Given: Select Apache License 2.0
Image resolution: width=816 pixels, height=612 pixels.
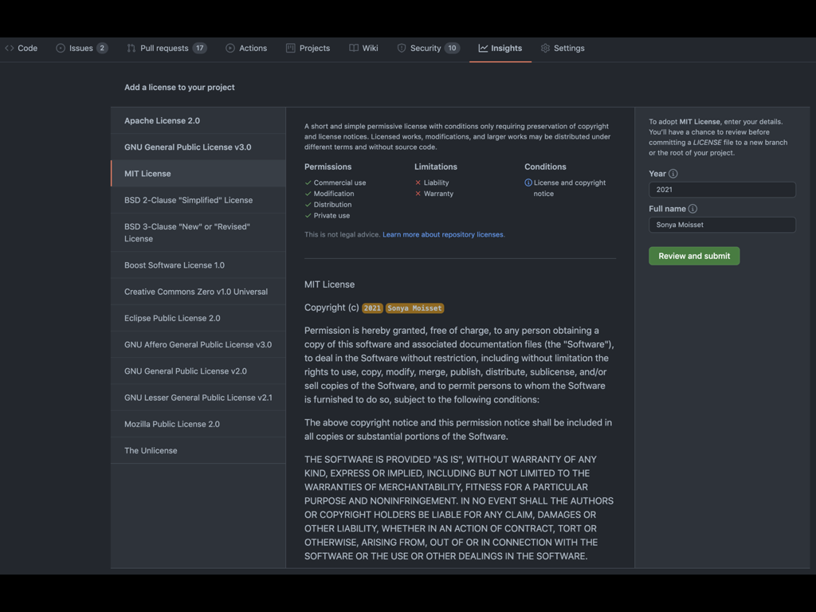Looking at the screenshot, I should (x=198, y=121).
